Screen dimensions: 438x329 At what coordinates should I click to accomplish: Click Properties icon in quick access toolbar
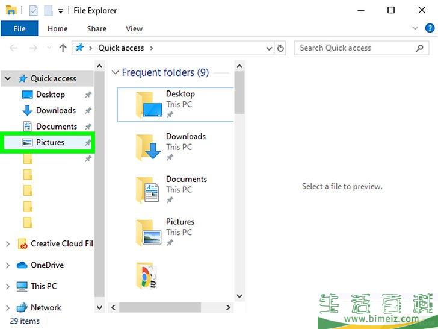click(34, 10)
